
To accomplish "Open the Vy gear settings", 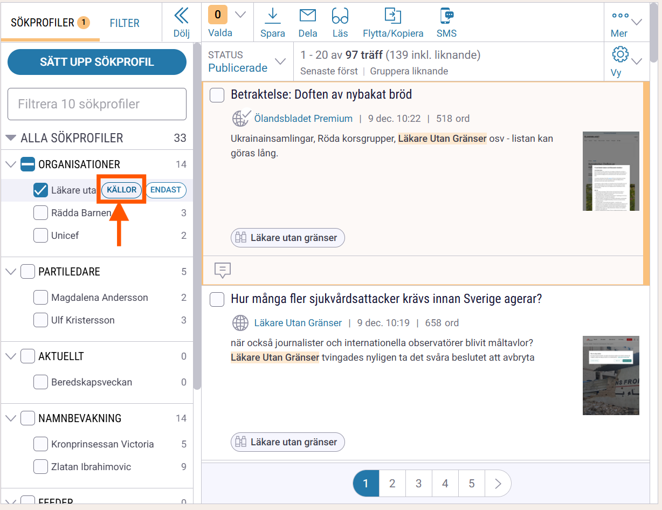I will (620, 54).
